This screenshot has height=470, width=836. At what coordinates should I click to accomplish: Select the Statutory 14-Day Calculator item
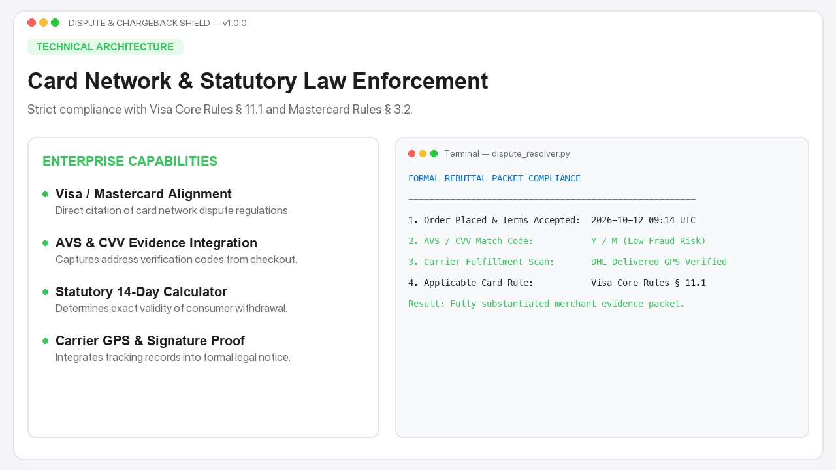click(x=141, y=292)
